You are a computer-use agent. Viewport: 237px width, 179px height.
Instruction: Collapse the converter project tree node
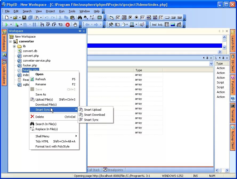[x=10, y=41]
